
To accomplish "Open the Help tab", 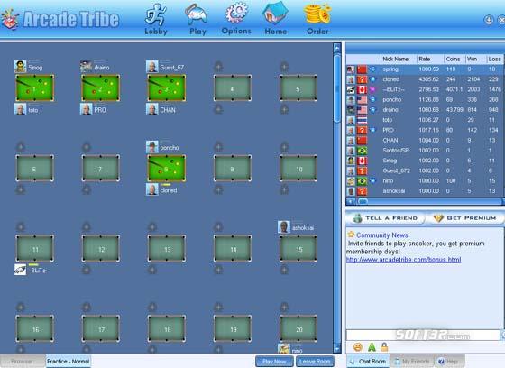I will pyautogui.click(x=449, y=361).
